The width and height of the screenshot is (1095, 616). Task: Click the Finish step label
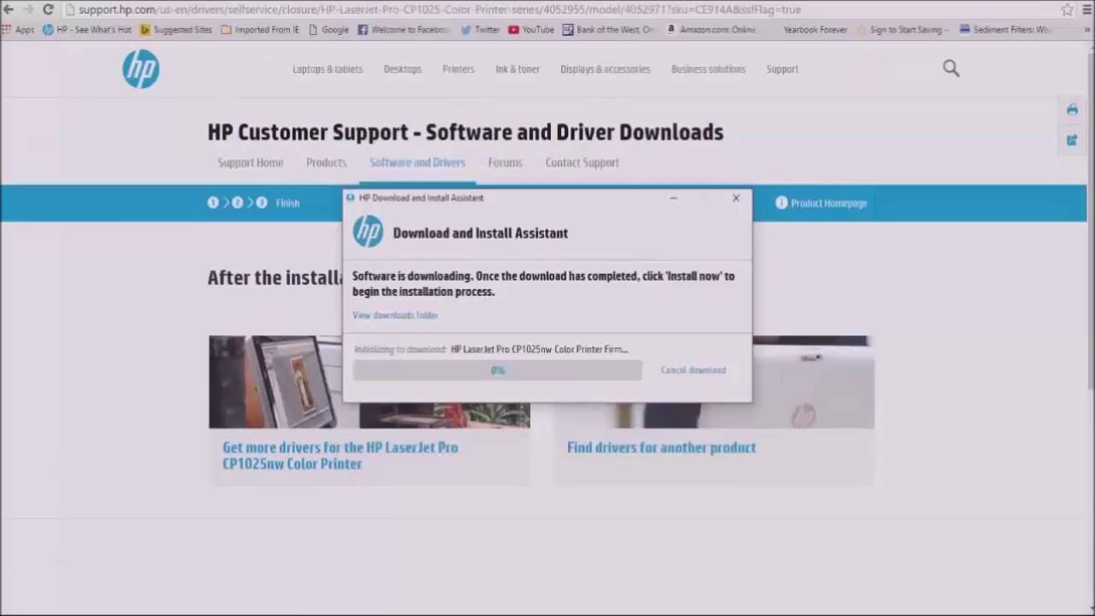click(287, 203)
